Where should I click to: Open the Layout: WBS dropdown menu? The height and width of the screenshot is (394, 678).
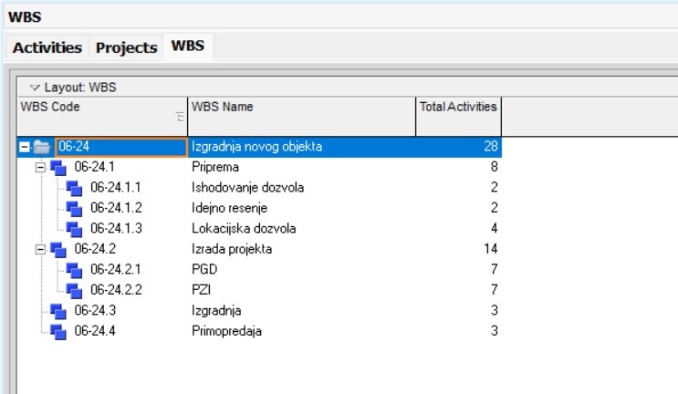pyautogui.click(x=36, y=88)
